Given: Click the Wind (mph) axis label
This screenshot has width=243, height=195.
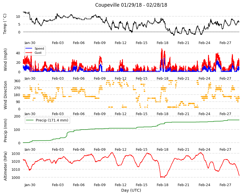Looking at the screenshot, I should pyautogui.click(x=5, y=60).
